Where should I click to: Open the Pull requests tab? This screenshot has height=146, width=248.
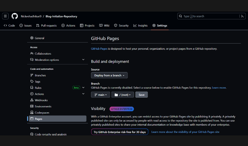[46, 25]
